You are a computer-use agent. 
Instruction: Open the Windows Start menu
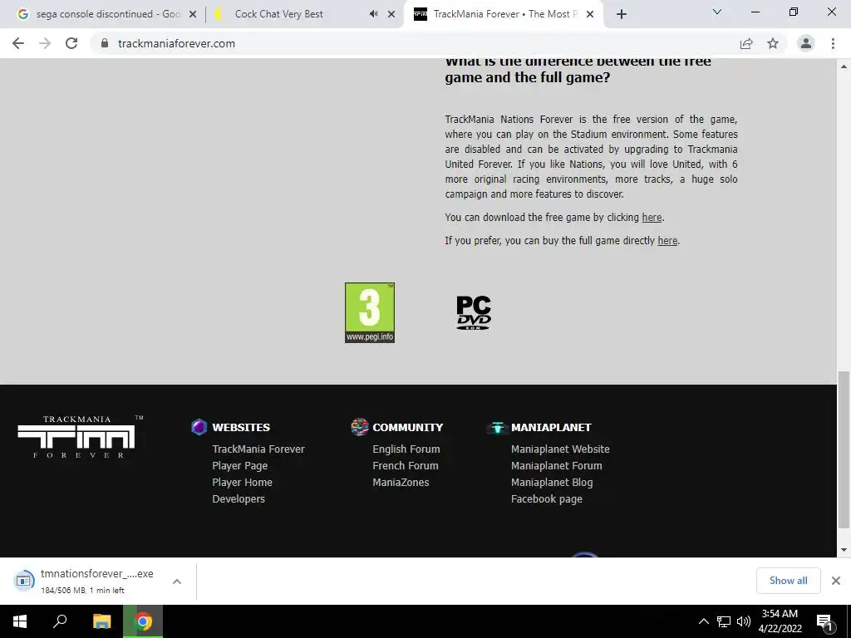tap(20, 621)
